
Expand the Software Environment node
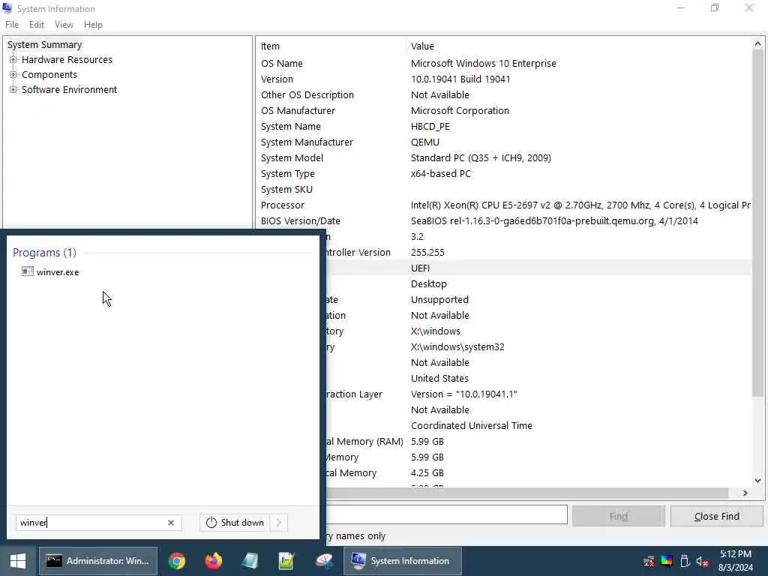tap(13, 90)
